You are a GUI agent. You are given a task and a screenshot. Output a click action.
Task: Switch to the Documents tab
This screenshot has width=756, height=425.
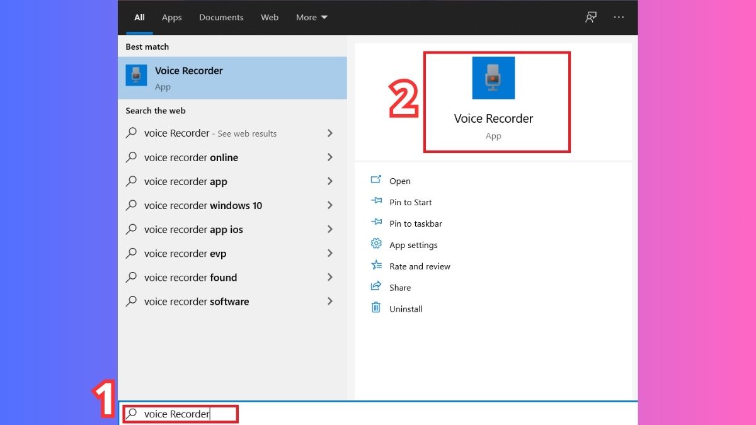pos(222,18)
